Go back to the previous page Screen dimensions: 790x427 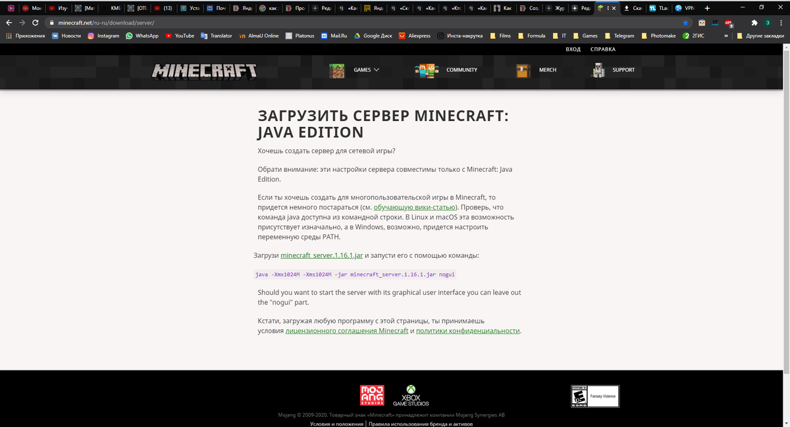pyautogui.click(x=9, y=22)
